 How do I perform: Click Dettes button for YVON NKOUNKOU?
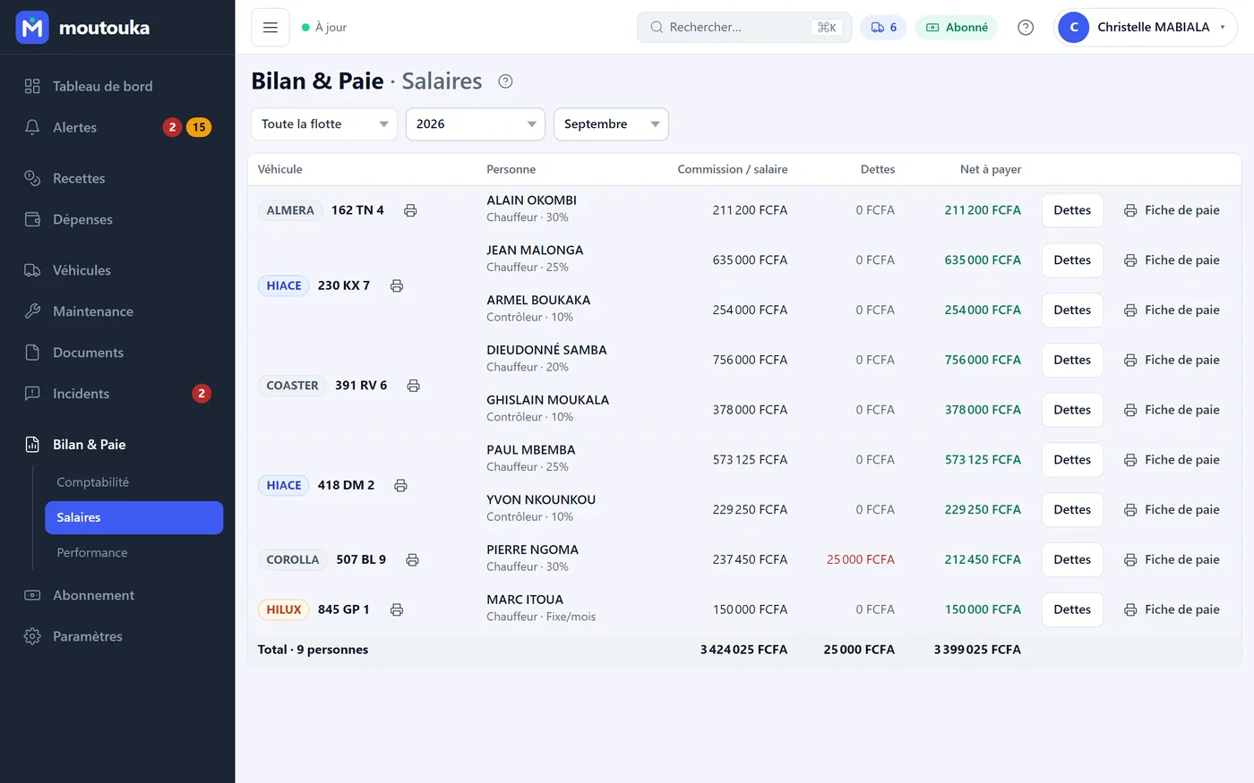[x=1072, y=509]
